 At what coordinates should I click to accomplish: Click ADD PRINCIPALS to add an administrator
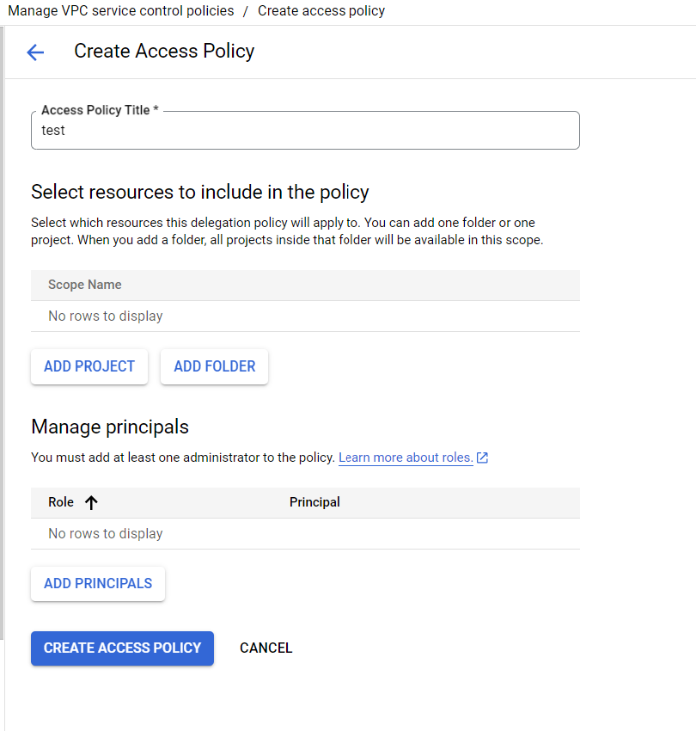click(97, 583)
